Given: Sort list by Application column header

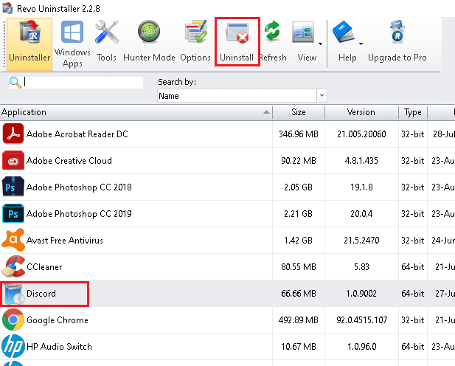Looking at the screenshot, I should 133,112.
